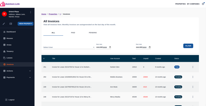Viewport: 206px width, 106px height.
Task: Click the edit pencil icon for property
Action: tap(4, 24)
